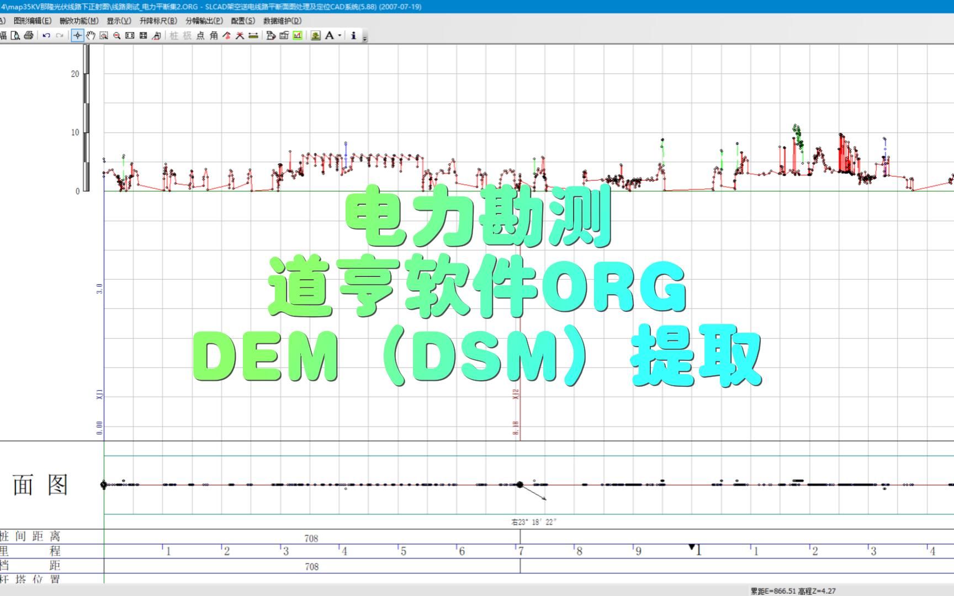Click the 708 value in 档距 row
The height and width of the screenshot is (596, 954).
click(x=311, y=566)
